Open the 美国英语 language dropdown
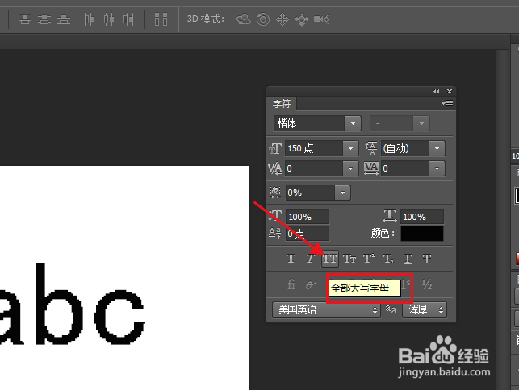Viewport: 519px width, 390px height. click(x=326, y=309)
